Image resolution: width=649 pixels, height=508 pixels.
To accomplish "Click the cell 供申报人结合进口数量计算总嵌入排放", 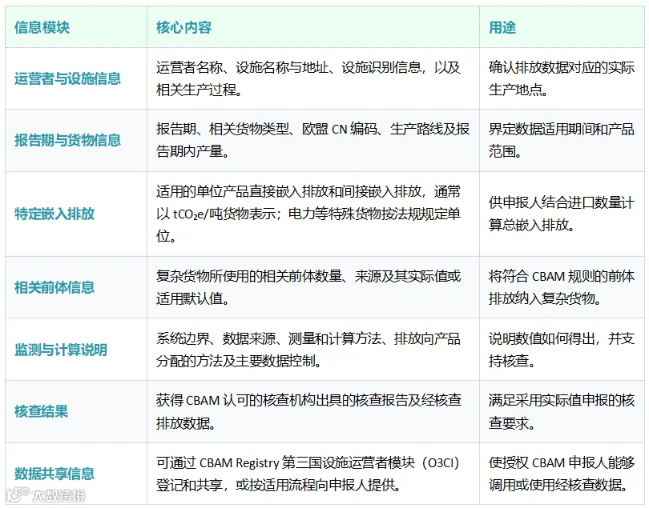I will point(562,214).
